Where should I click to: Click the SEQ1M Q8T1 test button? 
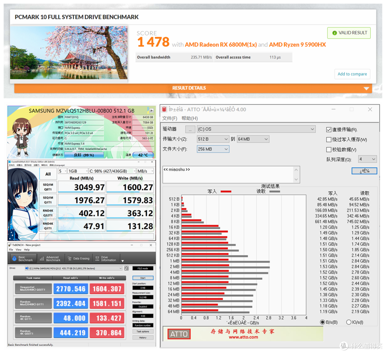48,187
